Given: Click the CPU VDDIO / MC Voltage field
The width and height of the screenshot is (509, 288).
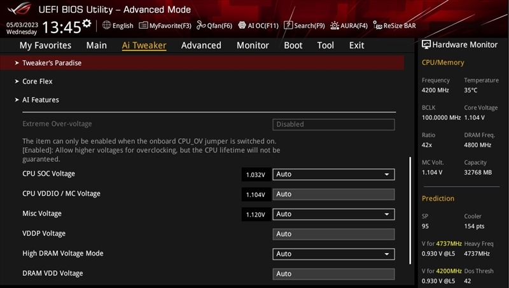Looking at the screenshot, I should tap(333, 194).
